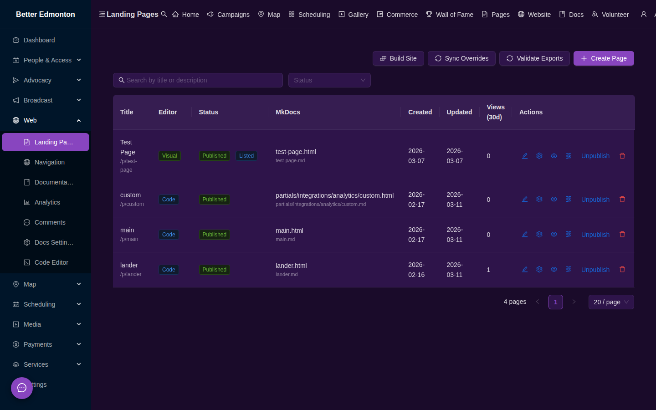The width and height of the screenshot is (656, 410).
Task: Go to Commerce in top navigation
Action: (397, 15)
